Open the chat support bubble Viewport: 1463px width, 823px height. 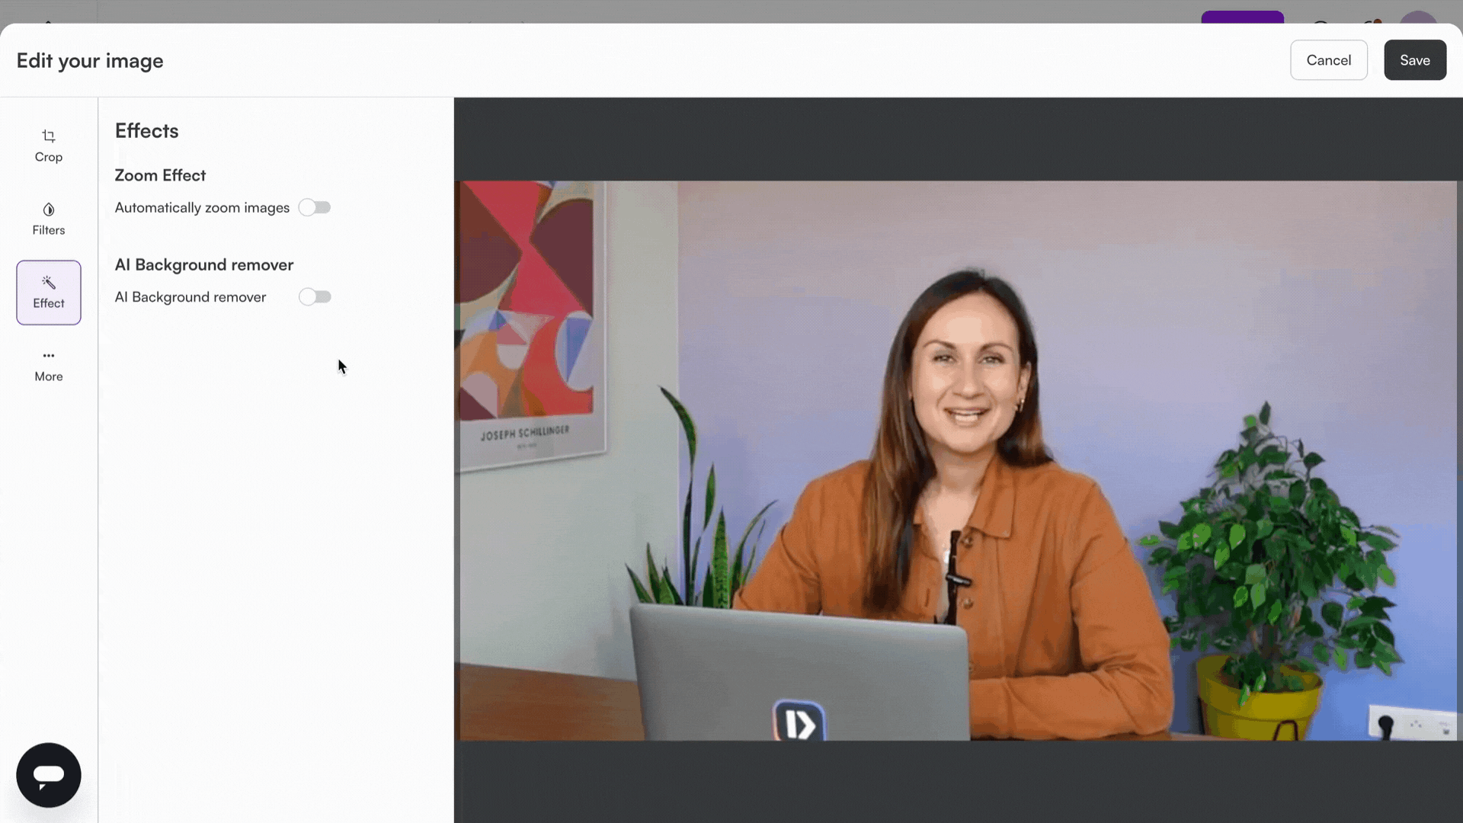point(48,775)
